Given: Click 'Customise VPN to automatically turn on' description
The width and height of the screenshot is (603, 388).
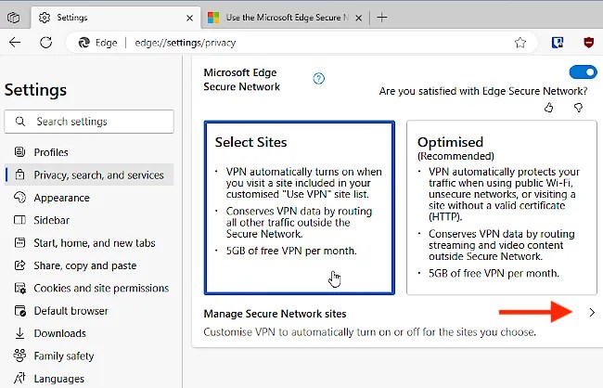Looking at the screenshot, I should 369,332.
